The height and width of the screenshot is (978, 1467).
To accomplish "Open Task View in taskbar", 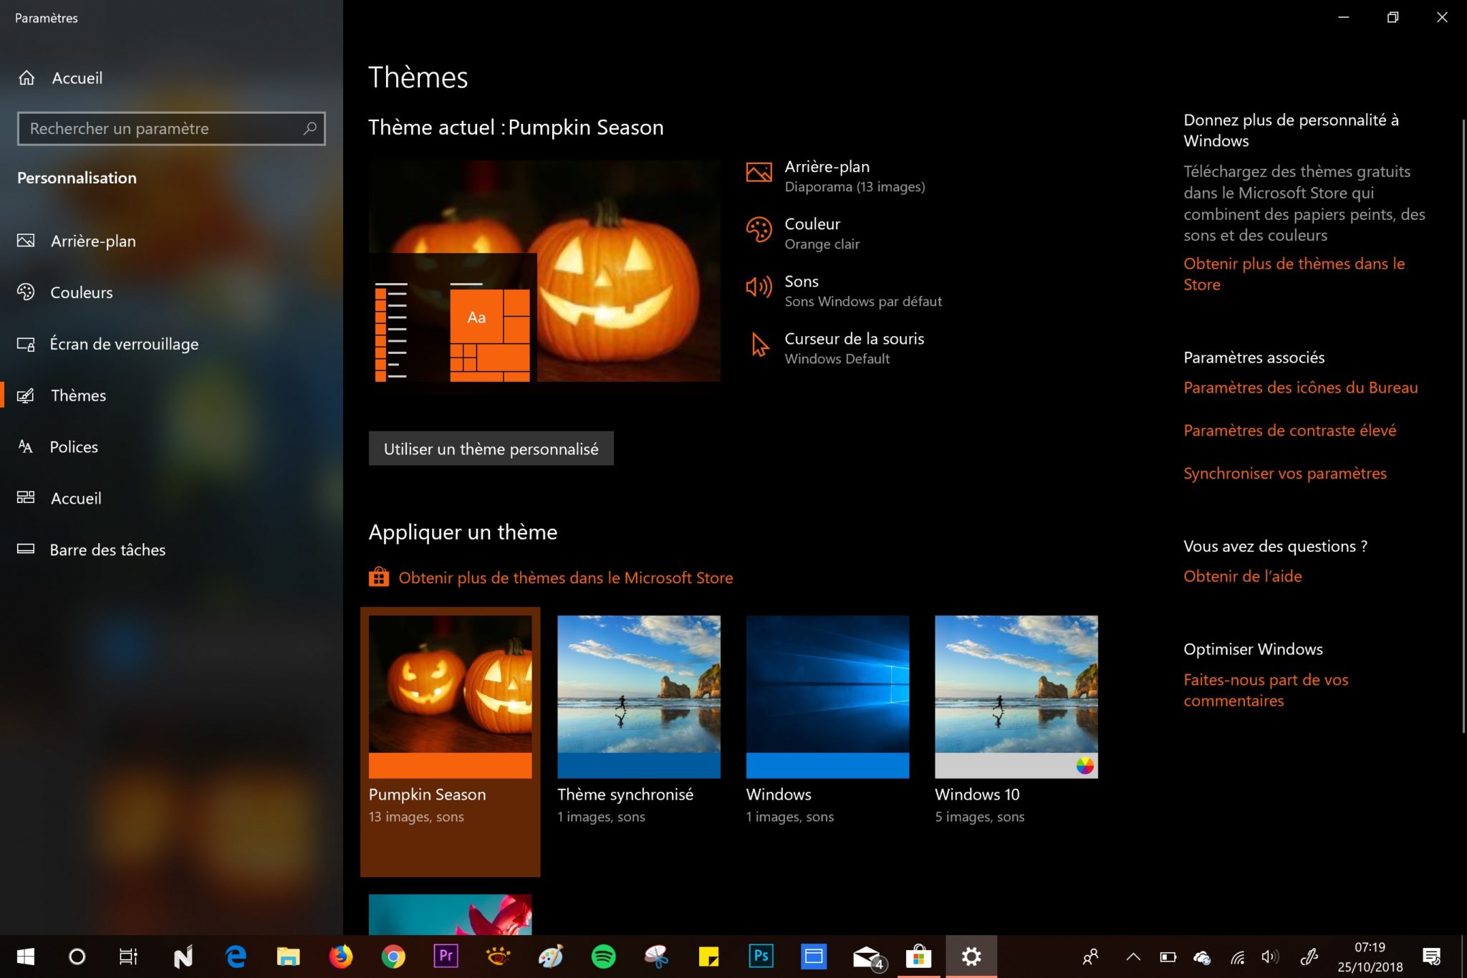I will [128, 957].
